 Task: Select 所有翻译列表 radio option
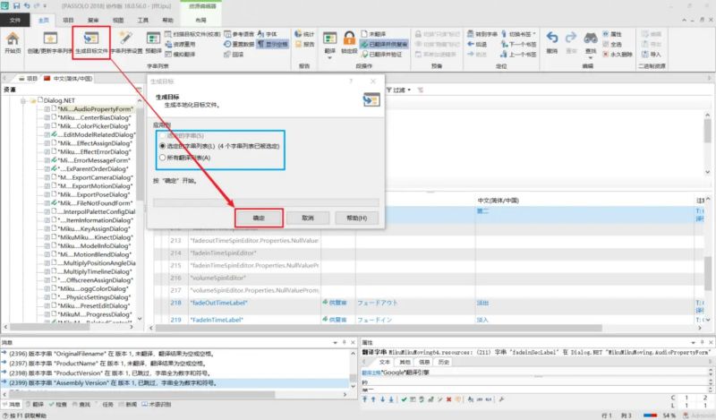162,158
